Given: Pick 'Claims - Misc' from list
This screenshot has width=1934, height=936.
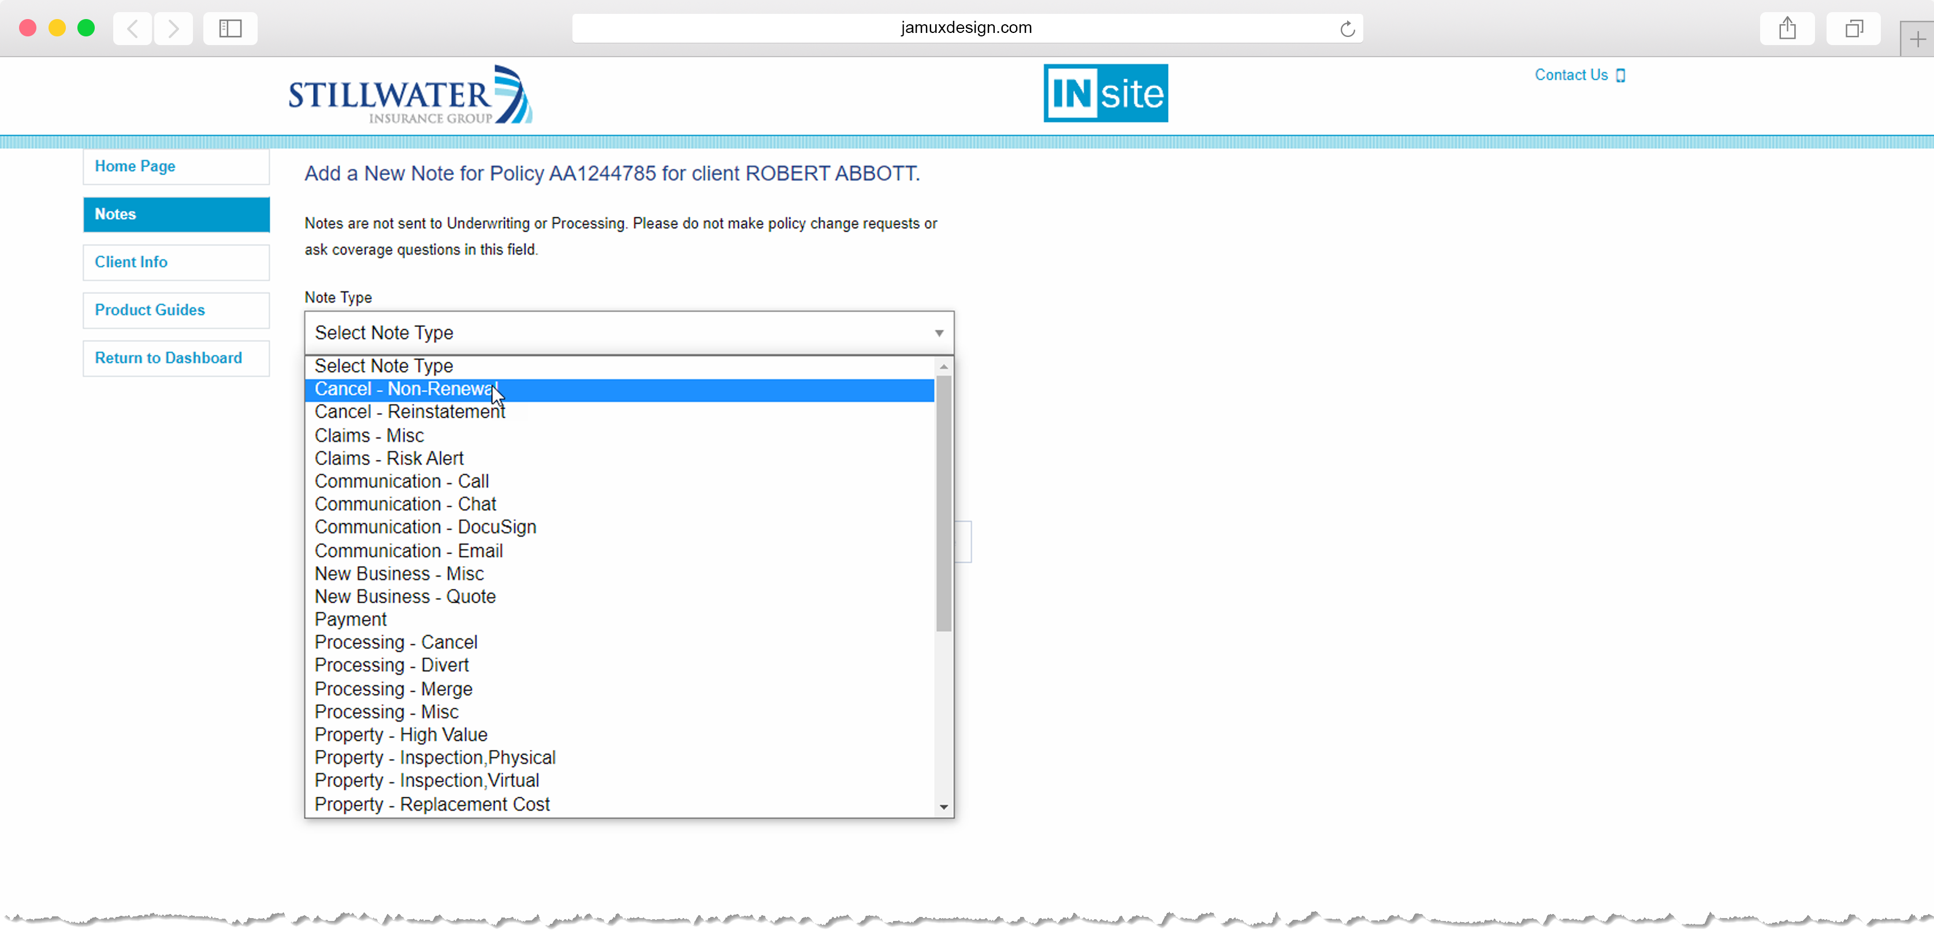Looking at the screenshot, I should coord(619,436).
